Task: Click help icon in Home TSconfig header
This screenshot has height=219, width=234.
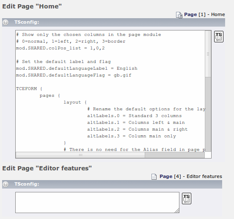Action: pyautogui.click(x=6, y=22)
